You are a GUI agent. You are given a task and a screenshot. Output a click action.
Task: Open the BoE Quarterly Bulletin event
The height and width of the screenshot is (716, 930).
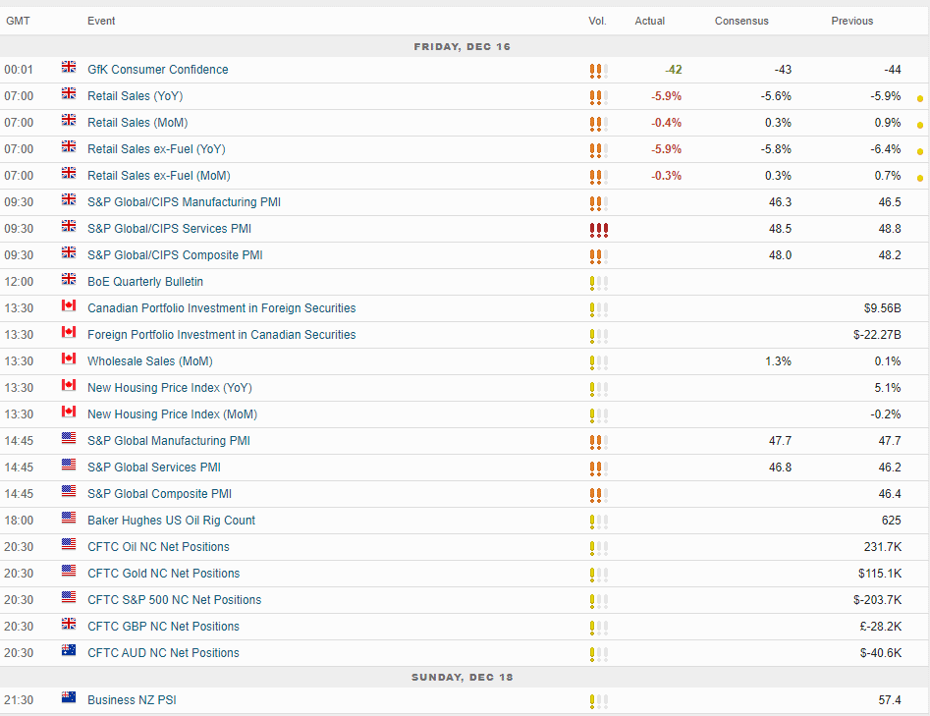tap(145, 282)
